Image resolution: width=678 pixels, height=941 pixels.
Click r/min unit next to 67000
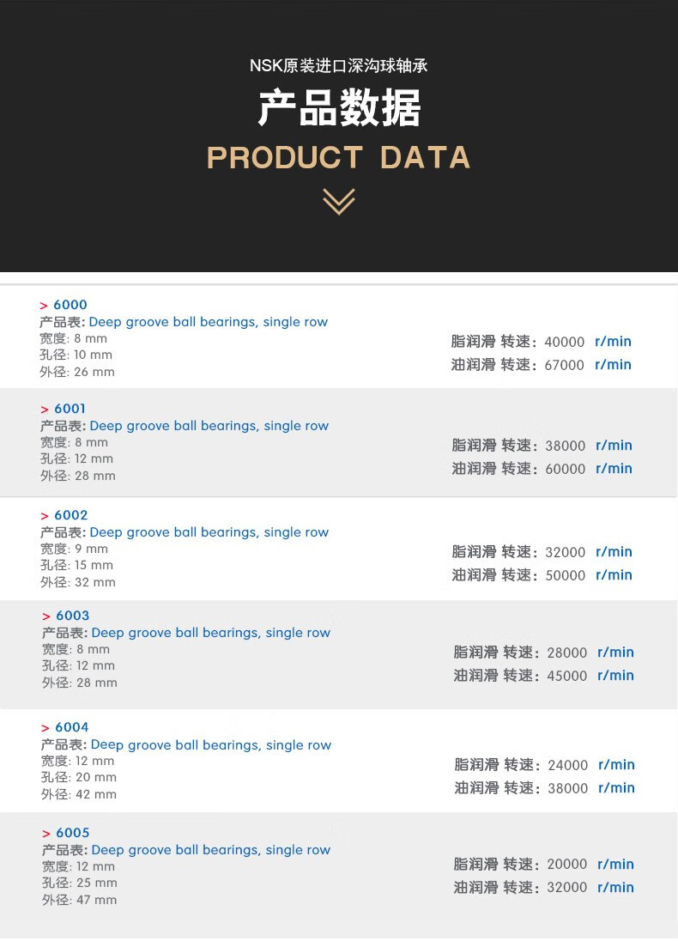pyautogui.click(x=613, y=365)
